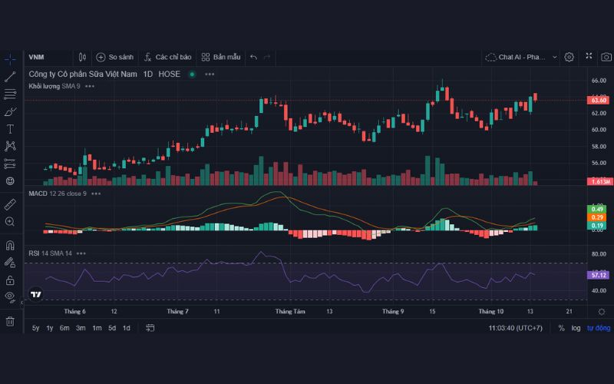Screen dimensions: 614x384
Task: Expand the Chat AI layout dropdown
Action: [527, 57]
